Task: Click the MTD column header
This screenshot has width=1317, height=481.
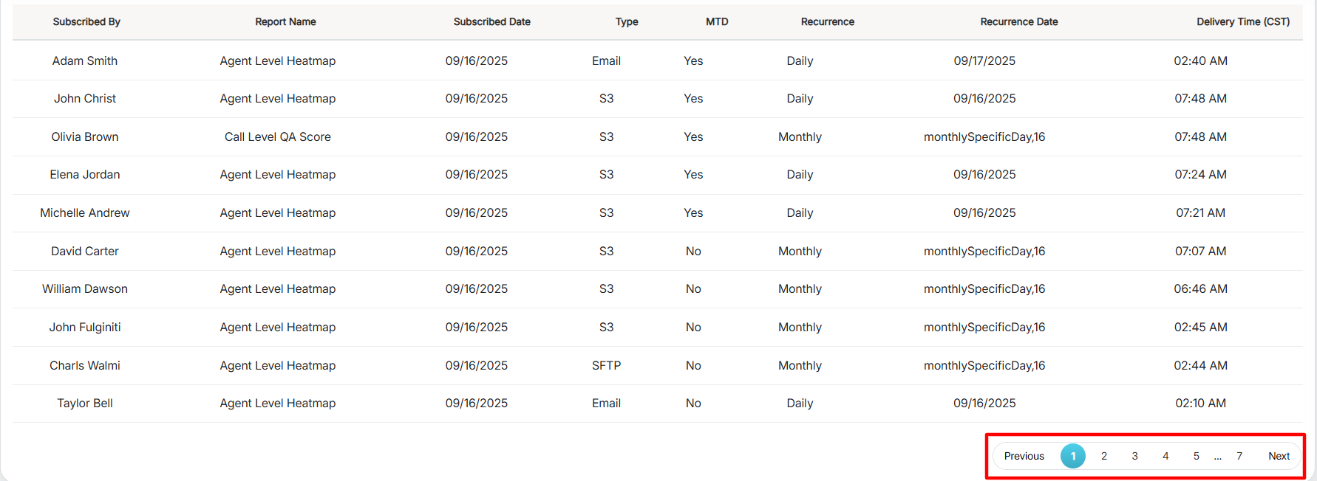Action: click(x=717, y=22)
